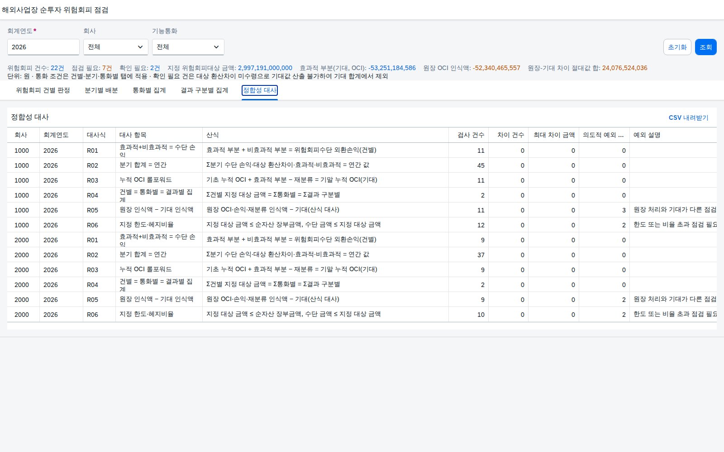Click the 회계연도 input field showing 2026

[x=43, y=47]
